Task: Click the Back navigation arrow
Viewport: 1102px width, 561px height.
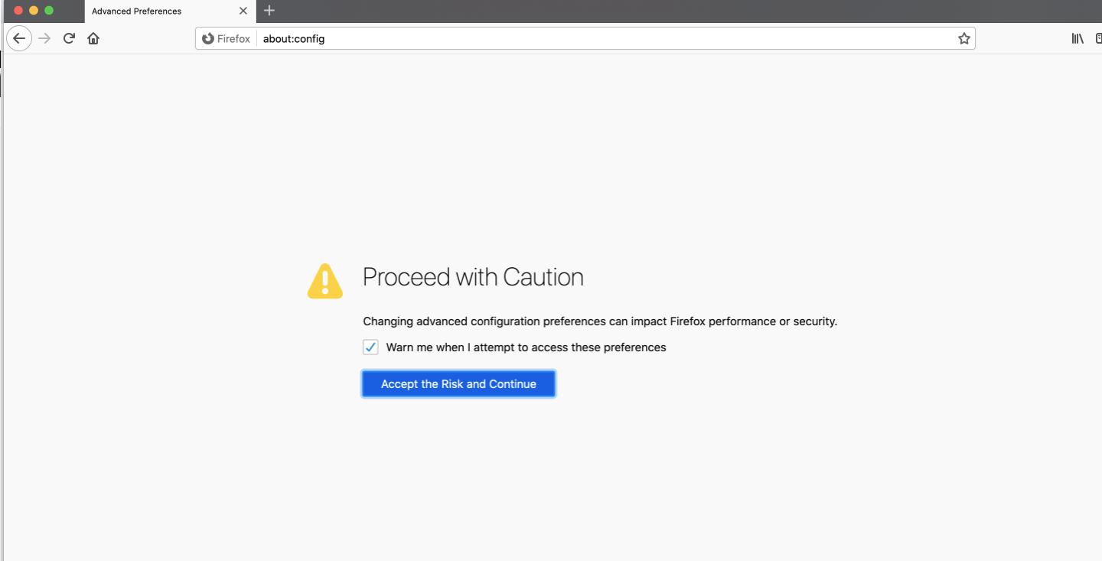Action: coord(19,38)
